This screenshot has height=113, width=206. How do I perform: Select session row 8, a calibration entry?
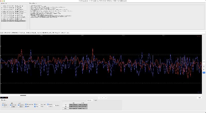click(x=14, y=19)
